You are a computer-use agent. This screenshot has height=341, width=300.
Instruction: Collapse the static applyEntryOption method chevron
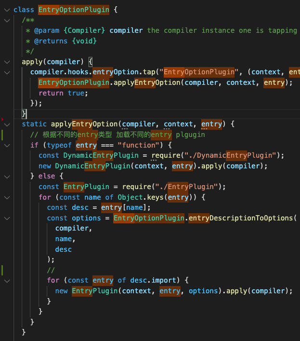pos(7,125)
